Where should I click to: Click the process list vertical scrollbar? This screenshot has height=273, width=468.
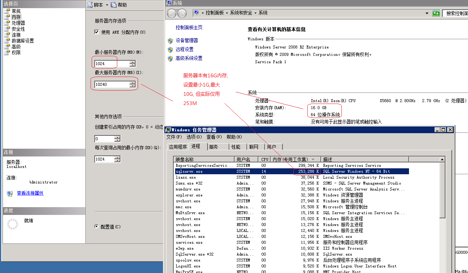[x=442, y=192]
